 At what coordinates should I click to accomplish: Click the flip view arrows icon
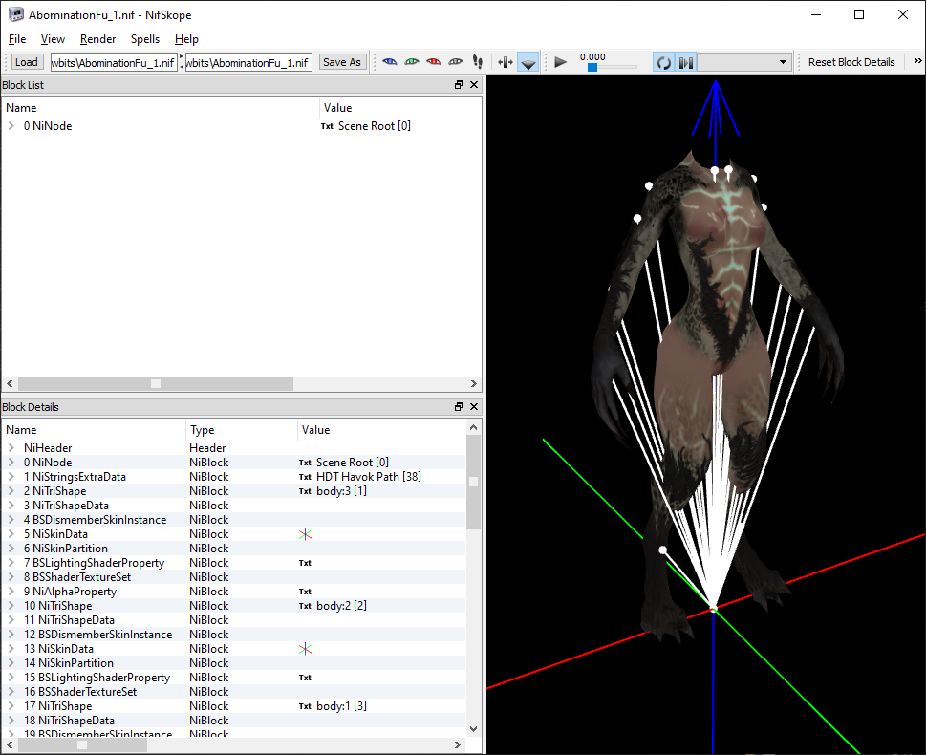click(505, 62)
